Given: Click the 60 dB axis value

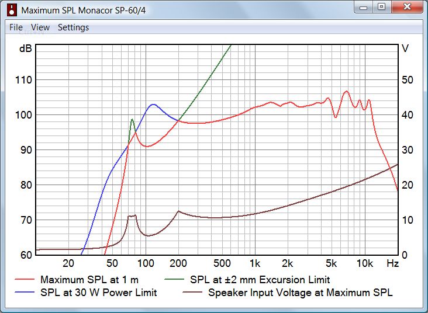Looking at the screenshot, I should tap(26, 255).
